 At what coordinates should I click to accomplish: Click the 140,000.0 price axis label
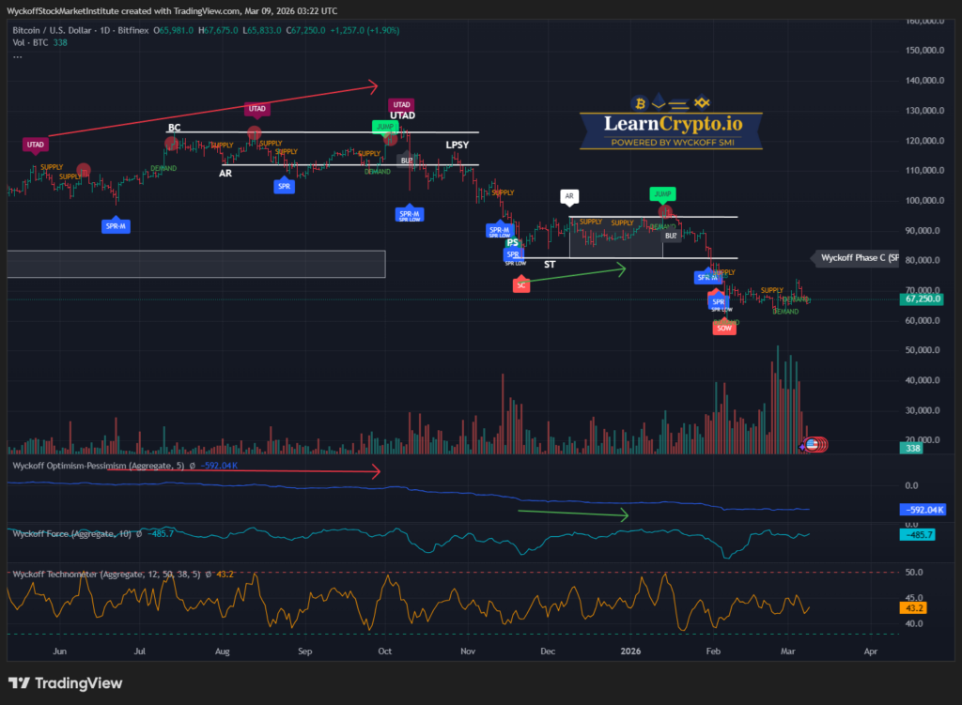tap(924, 81)
